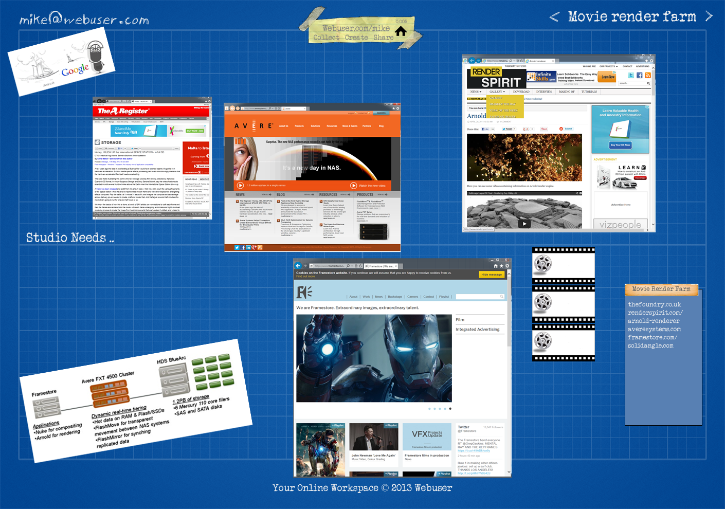Open About in Framestore navigation
The image size is (725, 509).
(353, 297)
